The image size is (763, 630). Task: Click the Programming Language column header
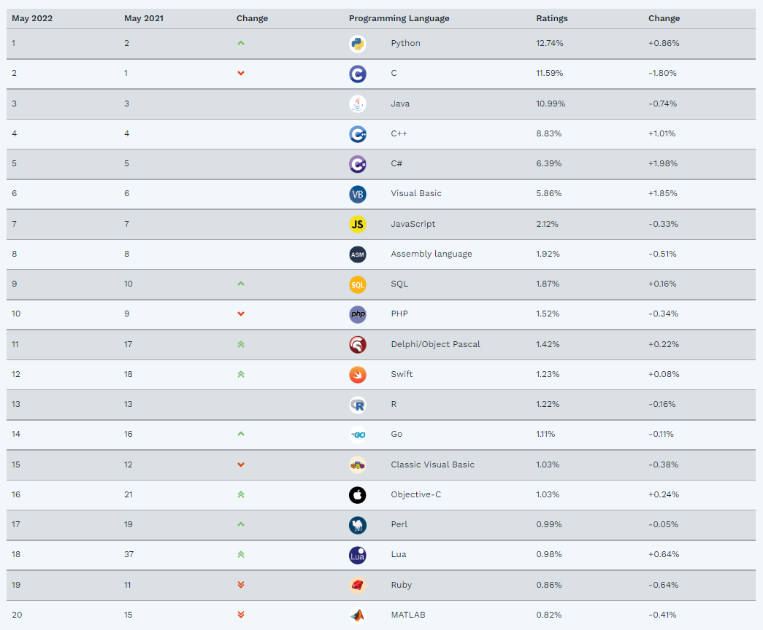tap(399, 18)
